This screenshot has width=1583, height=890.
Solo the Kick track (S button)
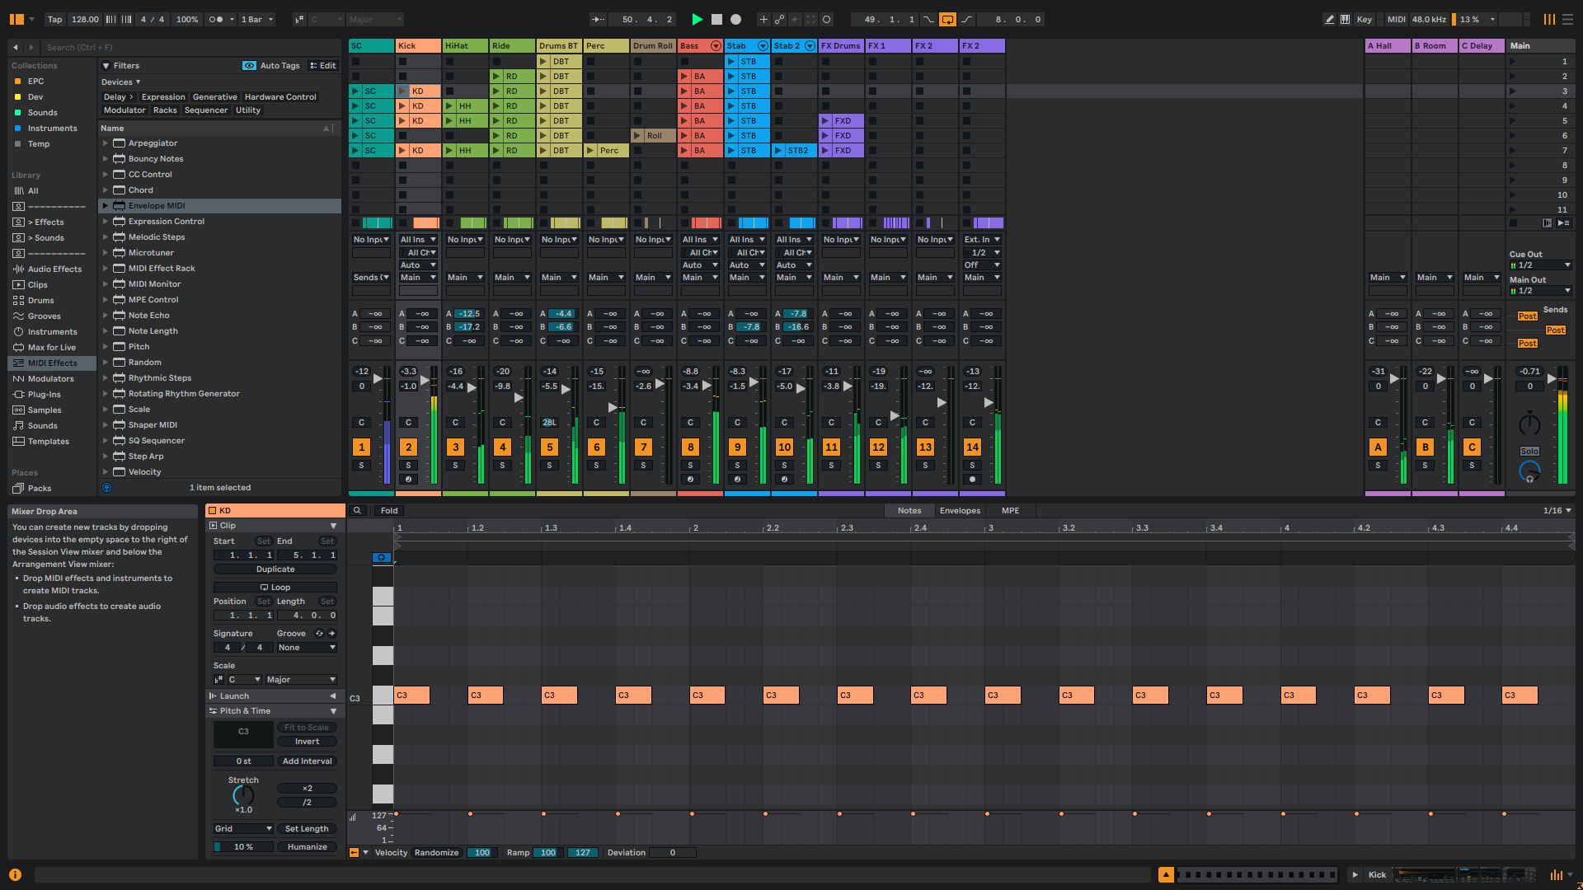click(x=408, y=466)
